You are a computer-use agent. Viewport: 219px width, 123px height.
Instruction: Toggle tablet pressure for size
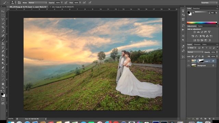click(90, 3)
